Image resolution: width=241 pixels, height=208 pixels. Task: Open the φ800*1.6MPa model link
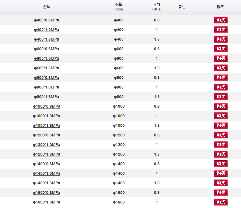pos(46,97)
